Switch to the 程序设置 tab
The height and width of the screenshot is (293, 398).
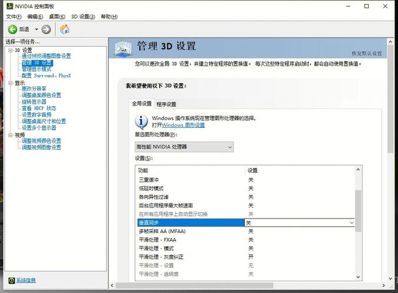[166, 104]
